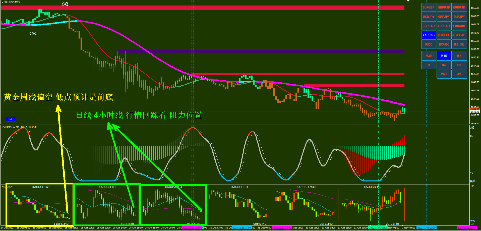
Task: Choose the EURJPY symbol button
Action: 459,17
